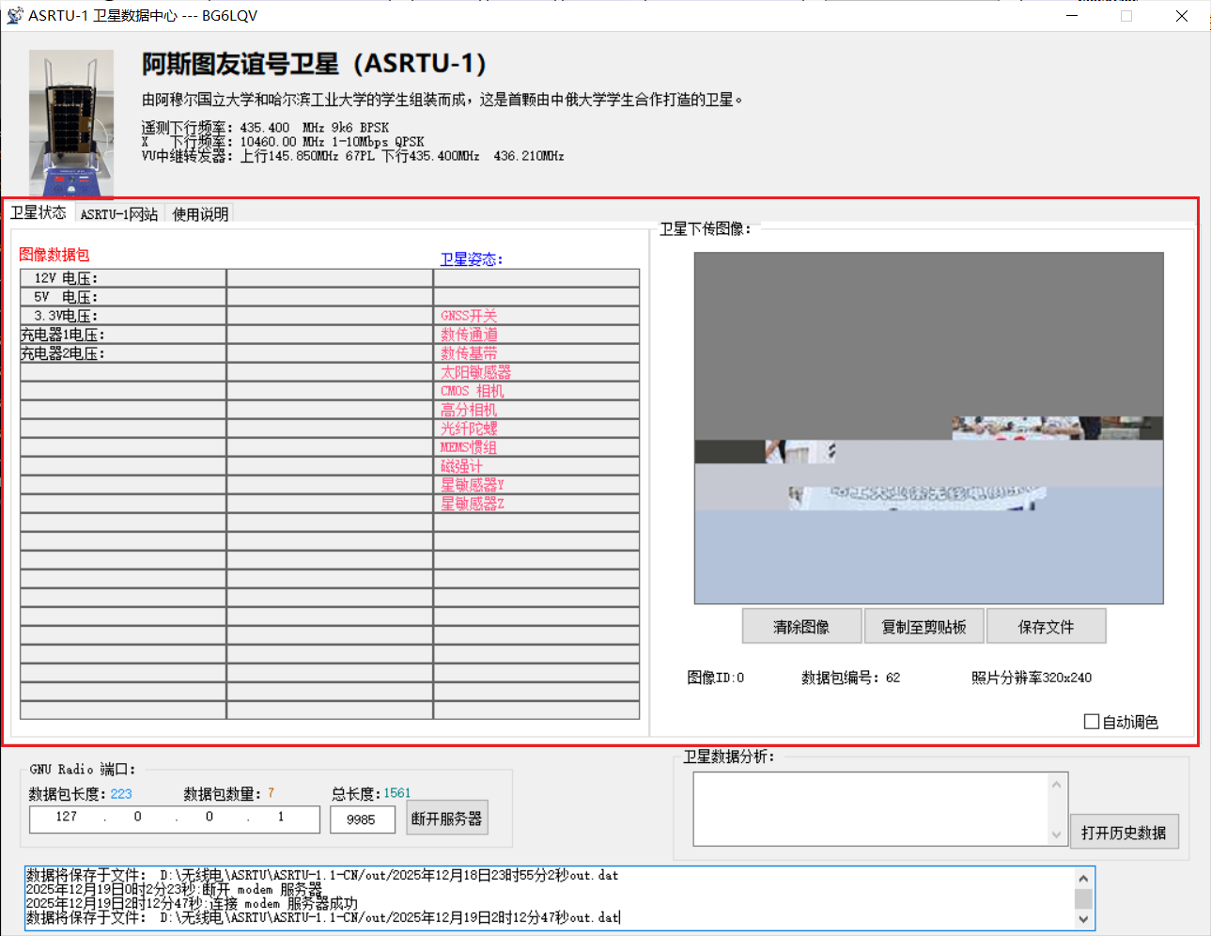Click the satellite app icon in title bar
Image resolution: width=1211 pixels, height=936 pixels.
(x=14, y=16)
